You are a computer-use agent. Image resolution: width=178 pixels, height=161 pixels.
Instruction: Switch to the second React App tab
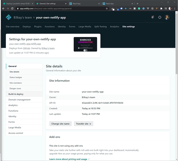point(118,4)
